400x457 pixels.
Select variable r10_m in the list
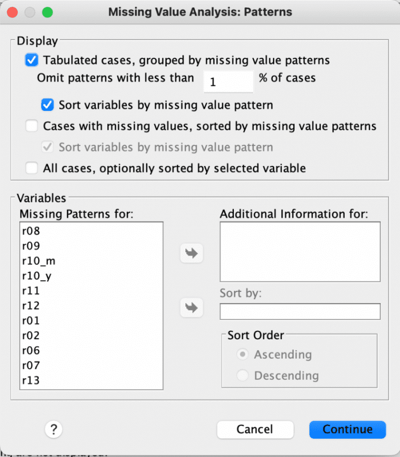coord(39,261)
